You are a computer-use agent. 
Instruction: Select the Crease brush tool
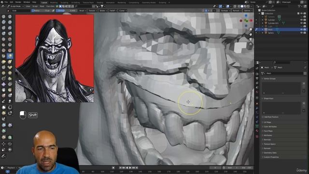tap(3, 39)
